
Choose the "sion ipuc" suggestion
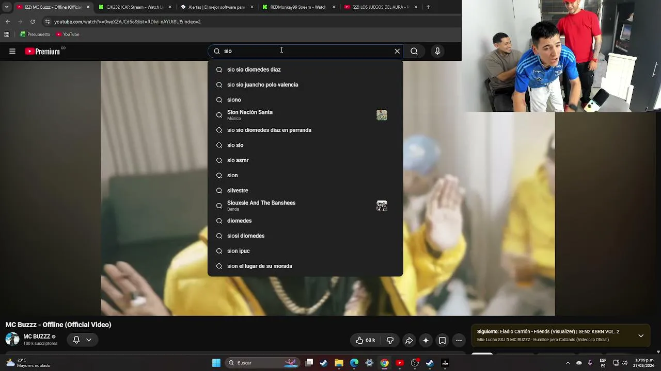pos(305,251)
